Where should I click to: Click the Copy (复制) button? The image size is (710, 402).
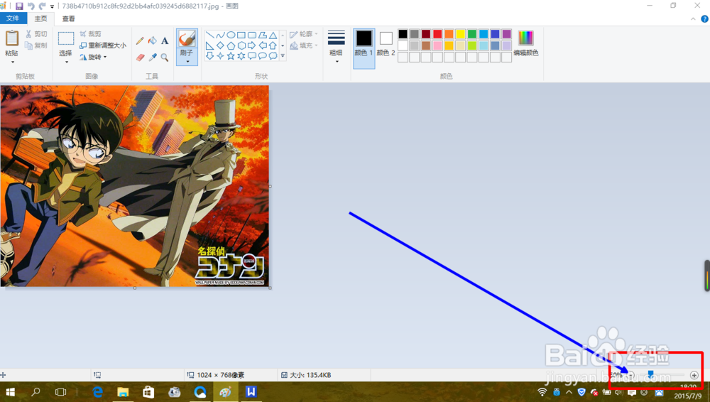point(36,45)
